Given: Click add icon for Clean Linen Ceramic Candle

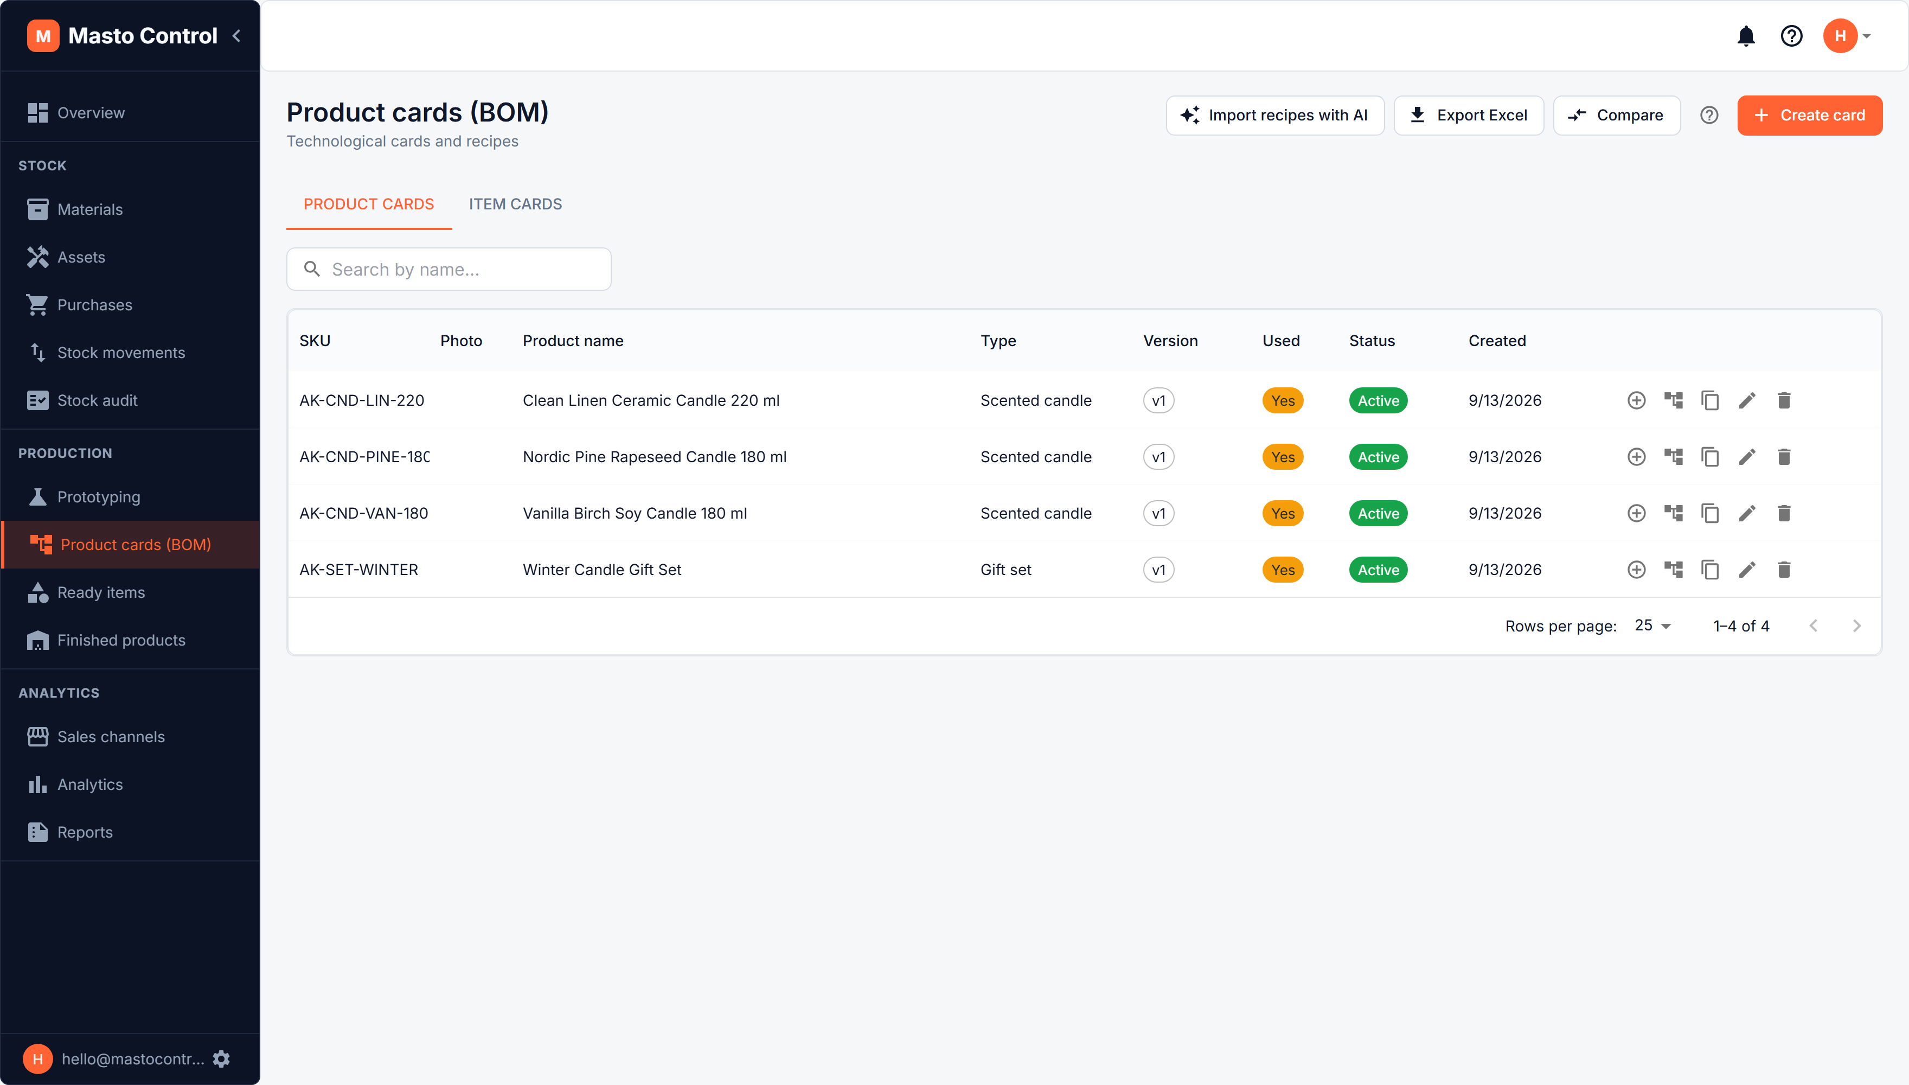Looking at the screenshot, I should click(1636, 401).
